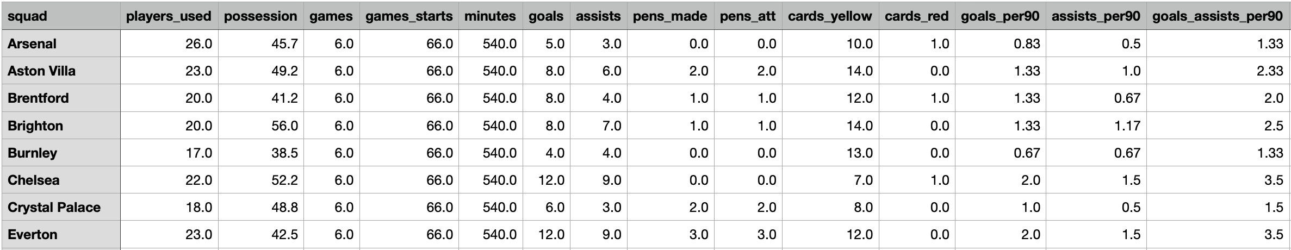
Task: Select the Aston Villa row label
Action: point(60,71)
